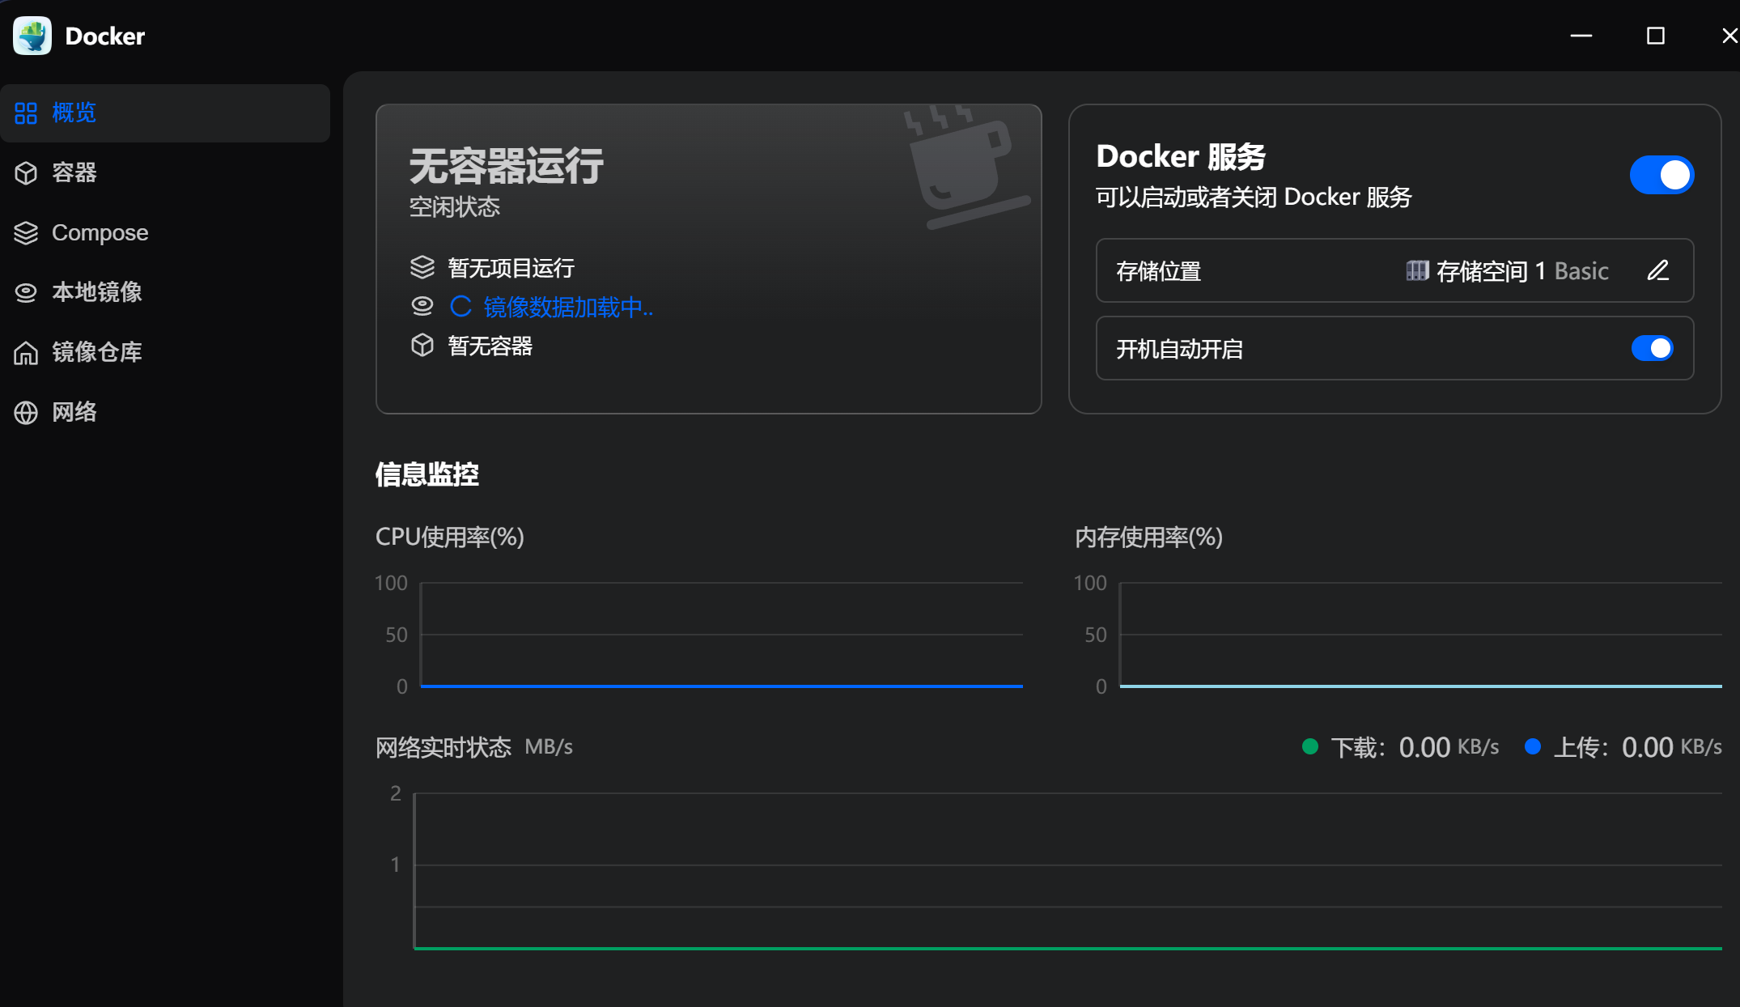This screenshot has height=1007, width=1740.
Task: Edit storage location with pencil icon
Action: point(1657,270)
